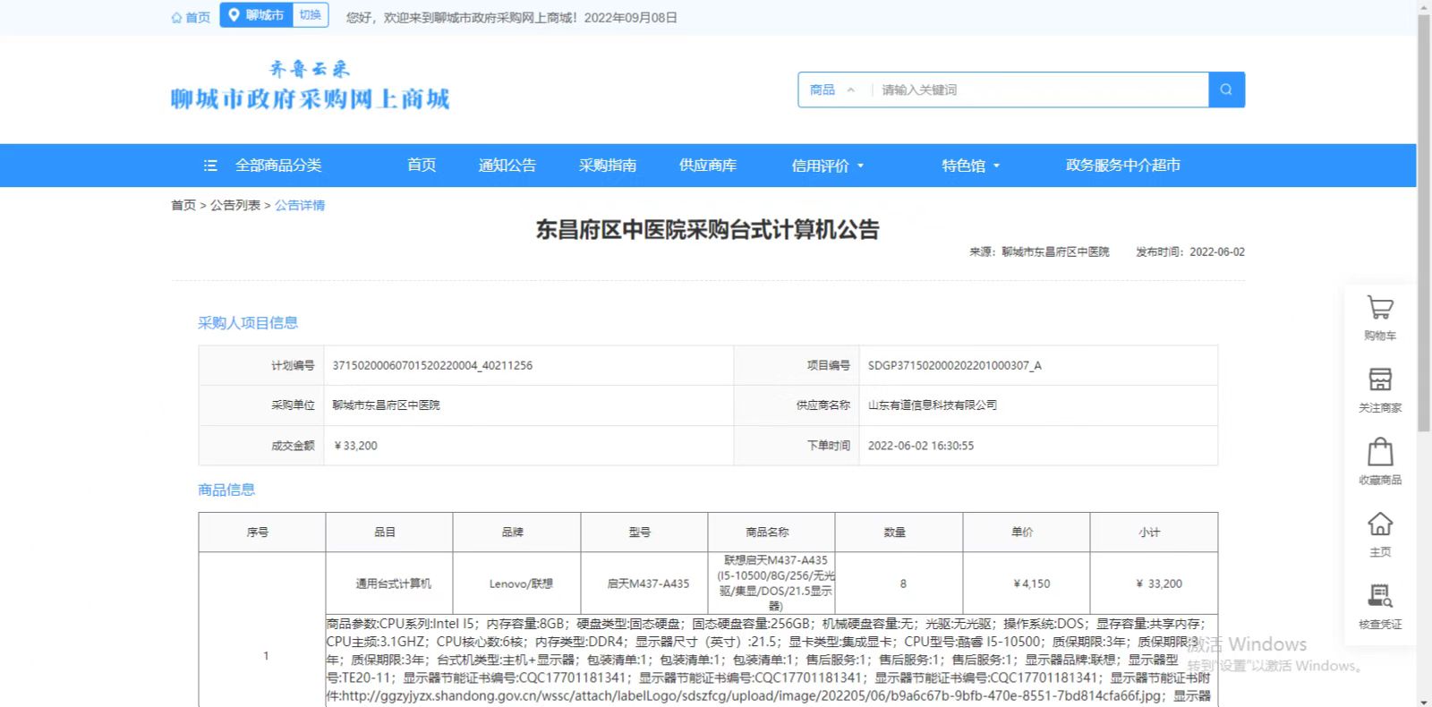Click the keyword search input field
Image resolution: width=1432 pixels, height=707 pixels.
pyautogui.click(x=1038, y=89)
